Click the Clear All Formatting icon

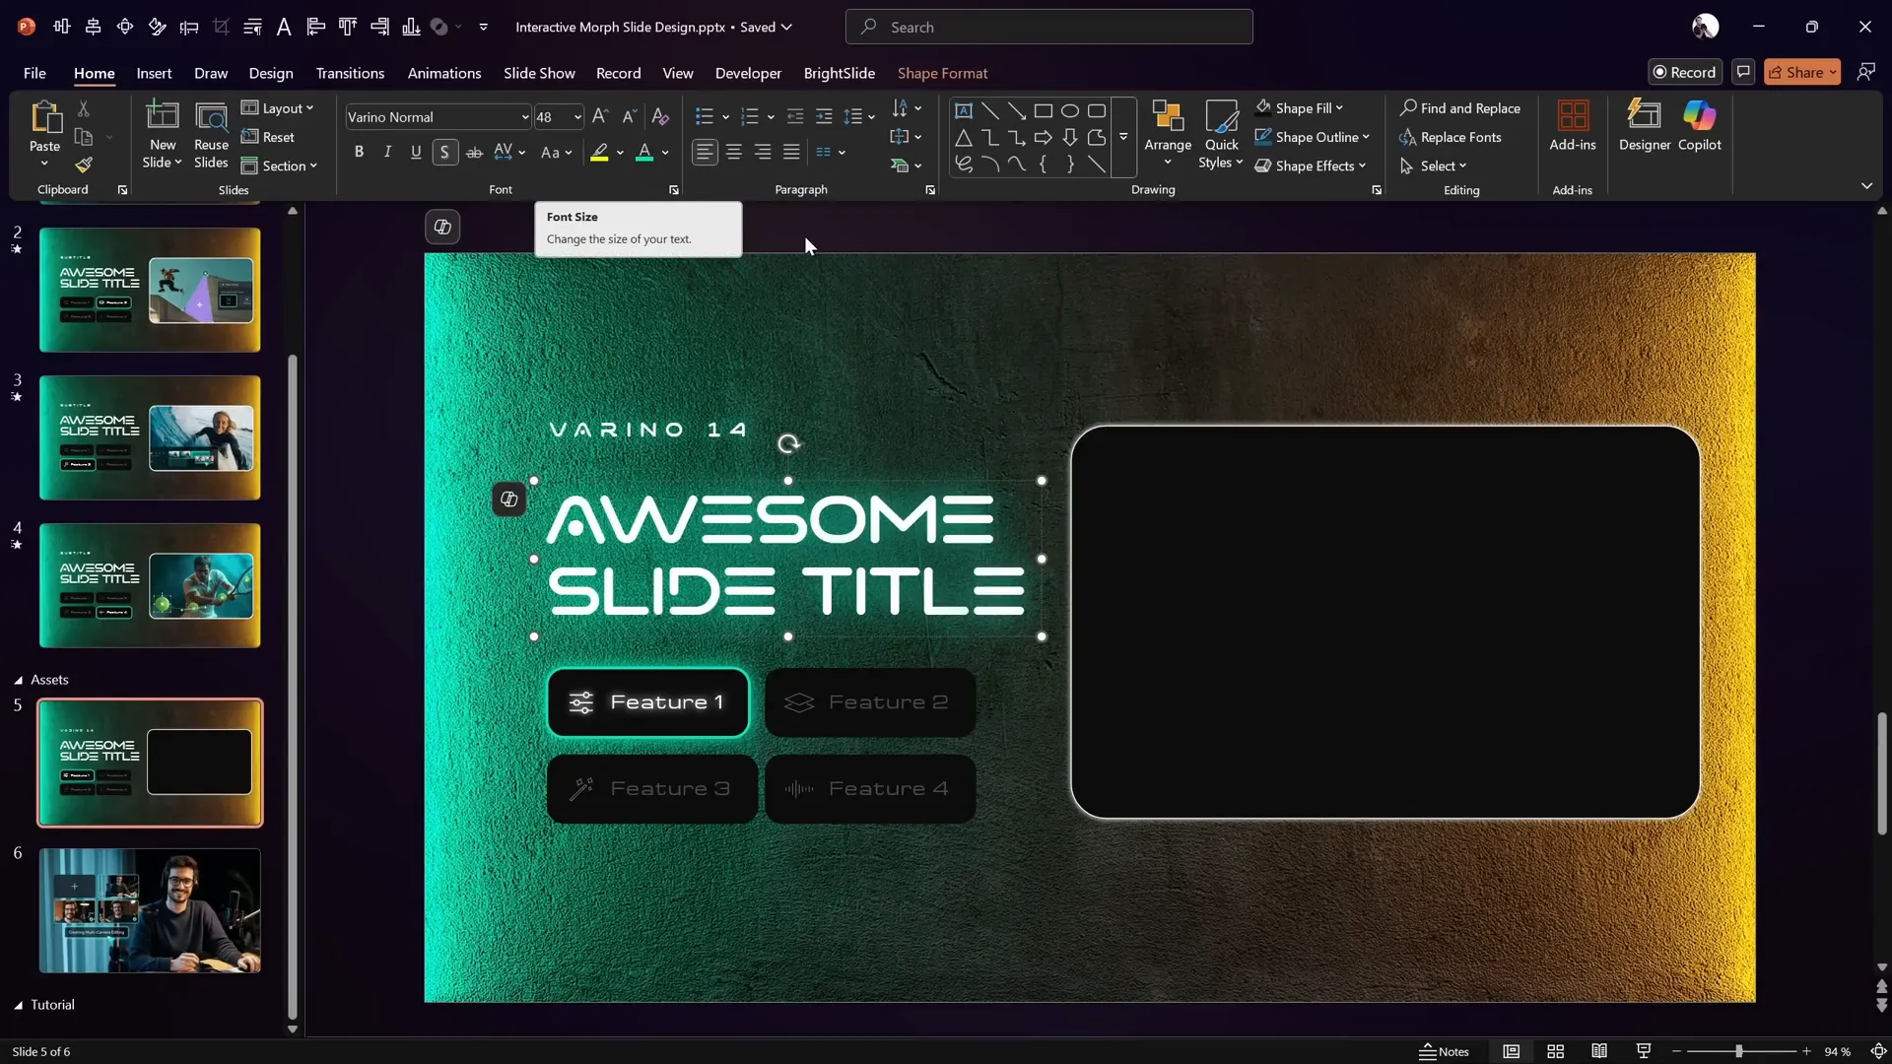(x=660, y=116)
